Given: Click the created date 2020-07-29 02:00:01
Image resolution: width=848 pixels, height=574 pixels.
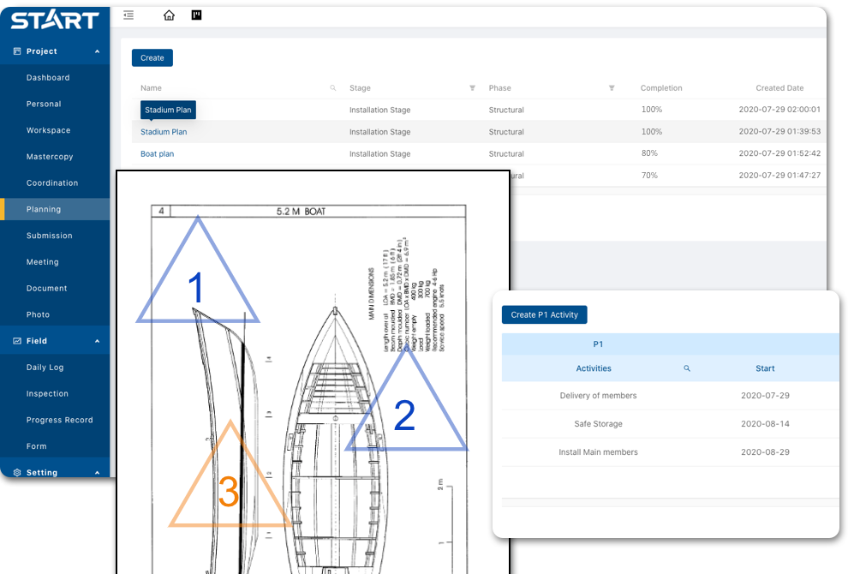Looking at the screenshot, I should tap(779, 110).
